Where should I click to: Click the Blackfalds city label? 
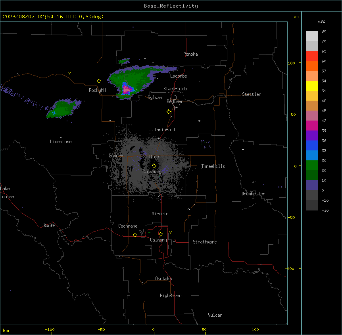[x=175, y=89]
